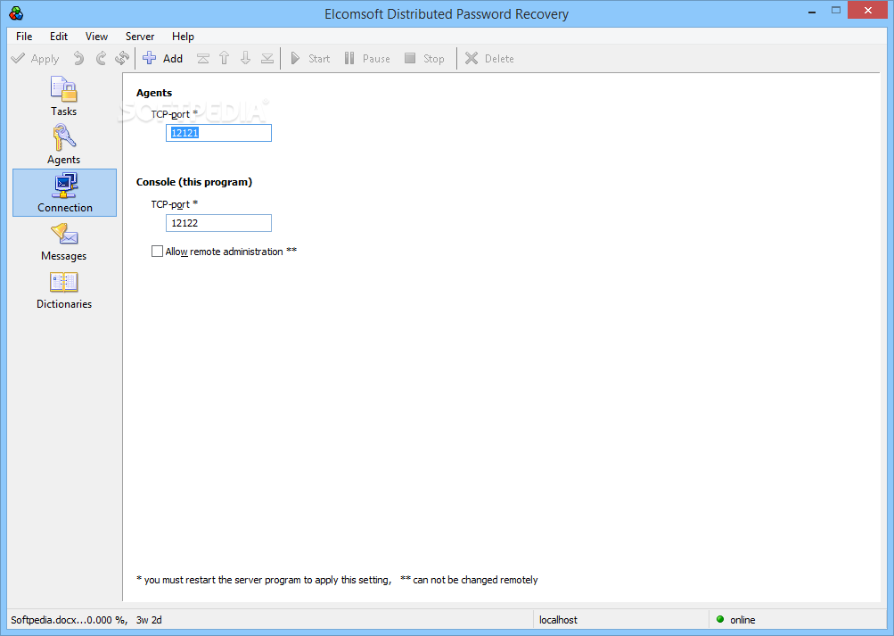This screenshot has width=894, height=636.
Task: Click the green online status indicator
Action: pos(720,619)
